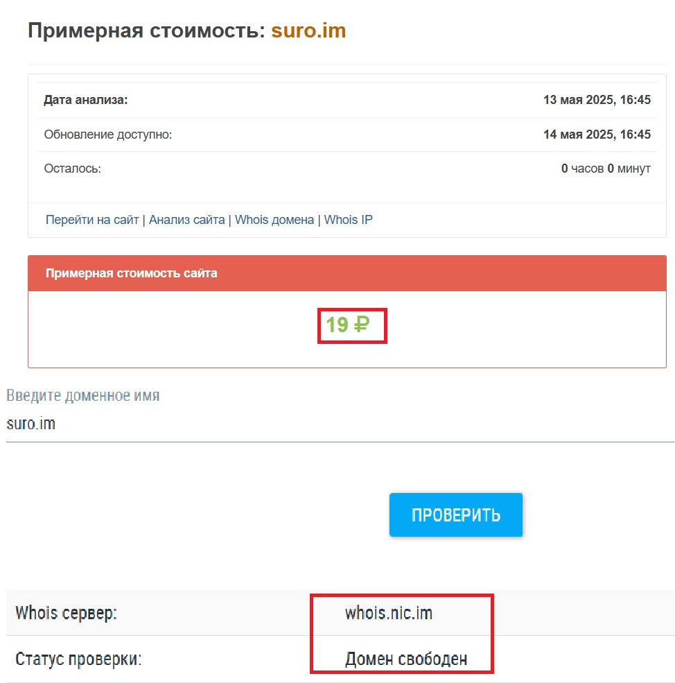Screen dimensions: 675x683
Task: Click the Обновление доступно label
Action: (x=108, y=135)
